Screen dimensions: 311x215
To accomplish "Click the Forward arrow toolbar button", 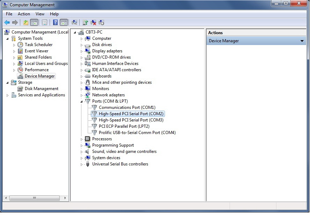I will [15, 23].
